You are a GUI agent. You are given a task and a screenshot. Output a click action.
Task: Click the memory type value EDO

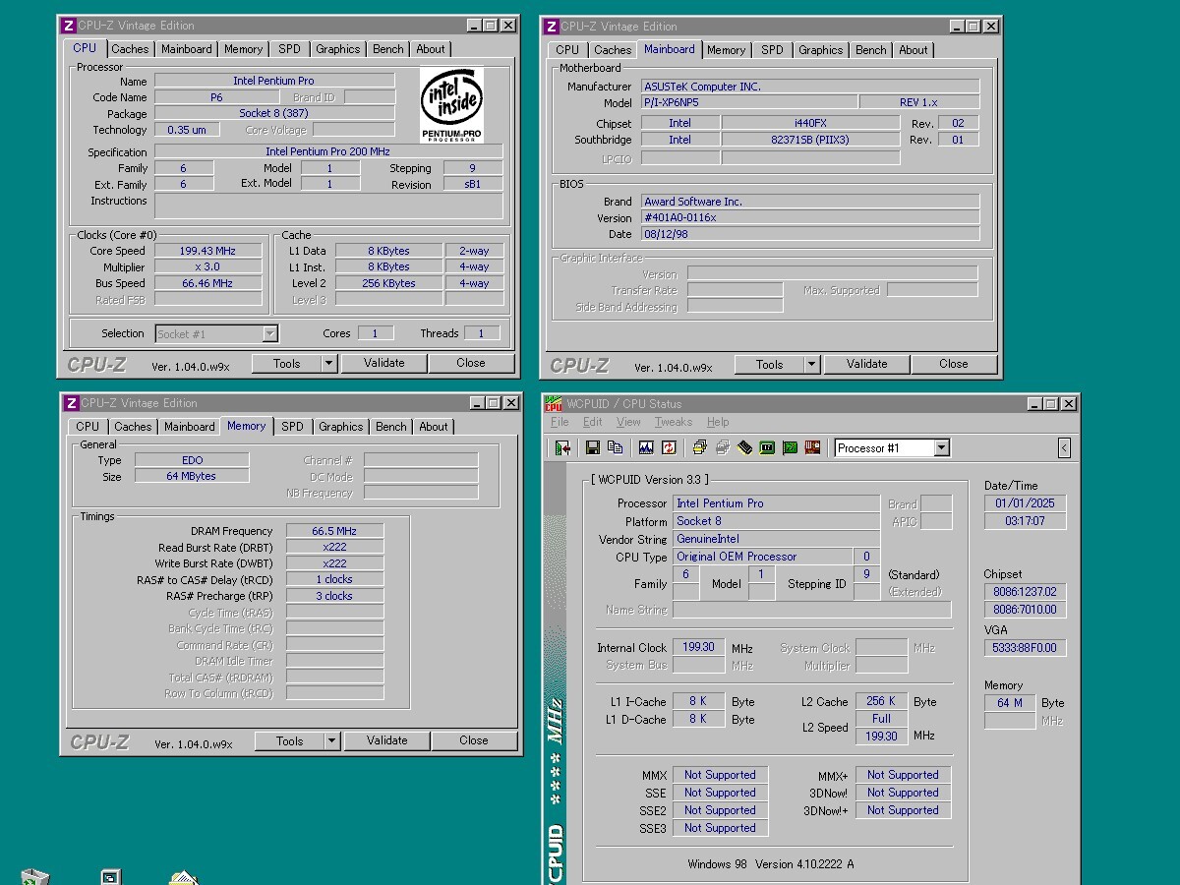pos(192,460)
